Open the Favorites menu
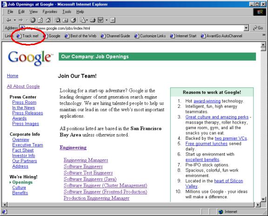The image size is (268, 216). 50,12
